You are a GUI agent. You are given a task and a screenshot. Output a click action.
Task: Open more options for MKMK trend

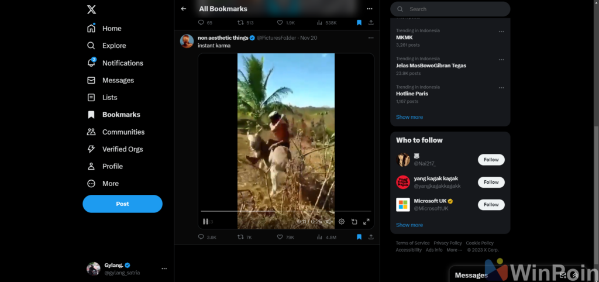pos(501,31)
